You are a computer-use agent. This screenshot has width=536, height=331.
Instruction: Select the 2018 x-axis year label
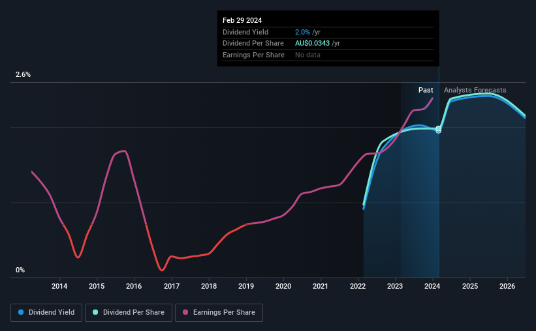[x=209, y=286]
